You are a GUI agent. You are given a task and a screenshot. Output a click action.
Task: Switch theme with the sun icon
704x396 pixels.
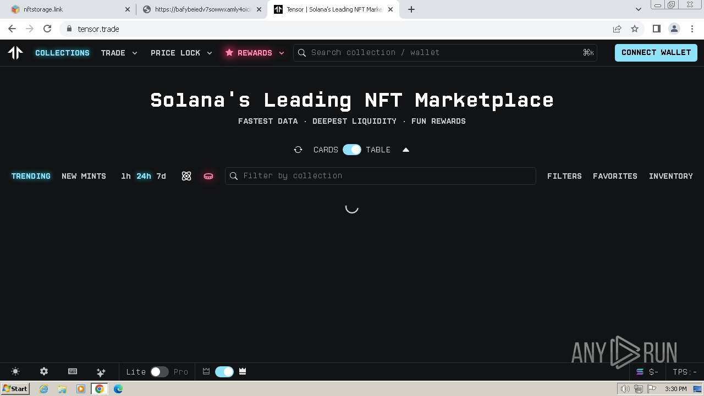(x=15, y=372)
